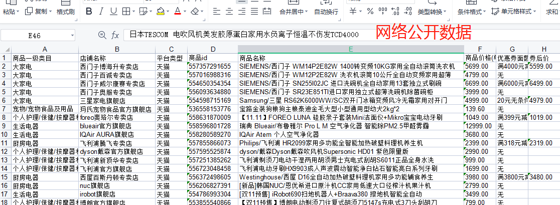Center text horizontally
The width and height of the screenshot is (560, 205).
coord(229,12)
